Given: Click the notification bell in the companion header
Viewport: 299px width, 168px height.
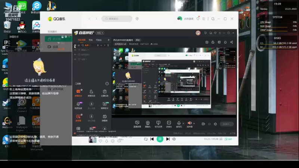Looking at the screenshot, I should click(x=225, y=42).
